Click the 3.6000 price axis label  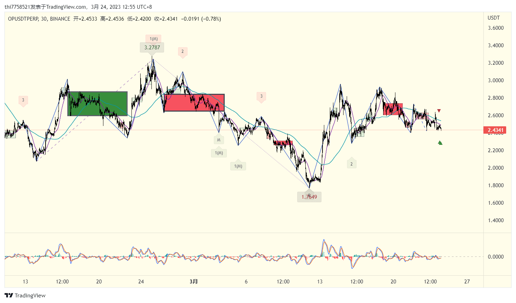click(x=496, y=28)
